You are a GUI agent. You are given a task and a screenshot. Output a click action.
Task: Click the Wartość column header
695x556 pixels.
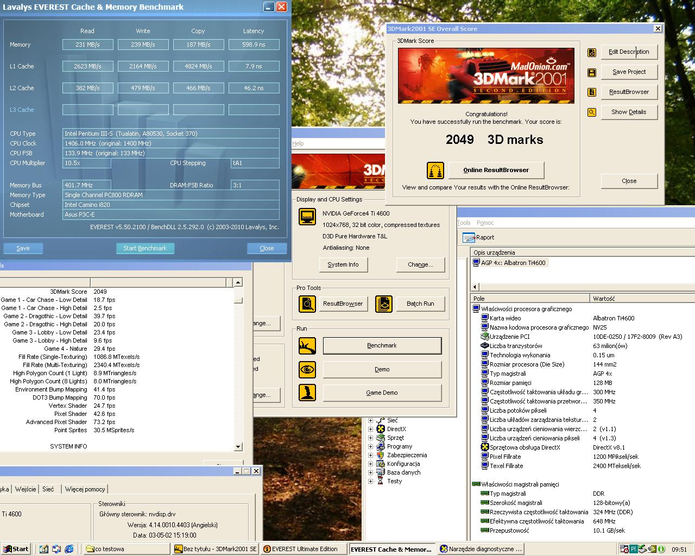(642, 299)
